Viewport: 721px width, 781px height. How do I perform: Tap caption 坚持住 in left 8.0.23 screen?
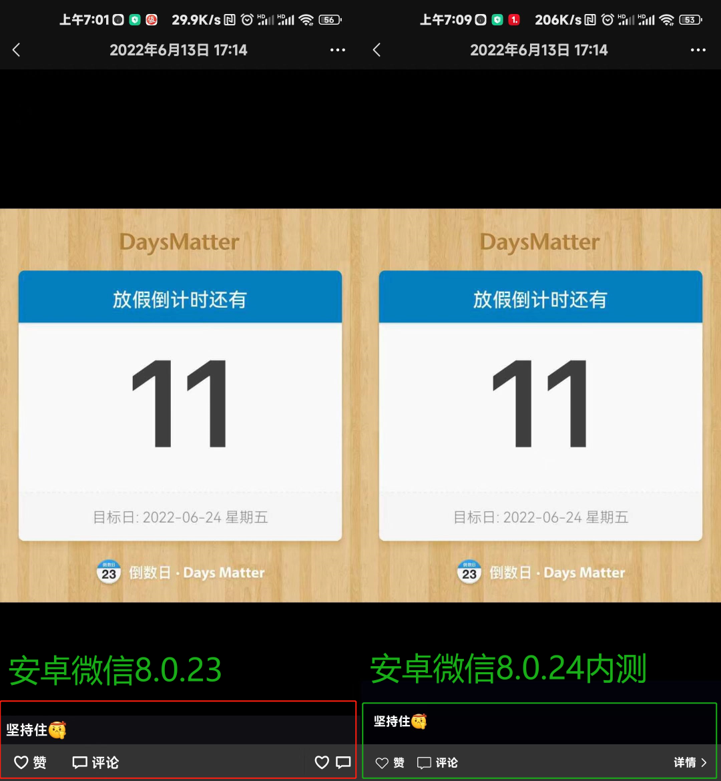(36, 730)
